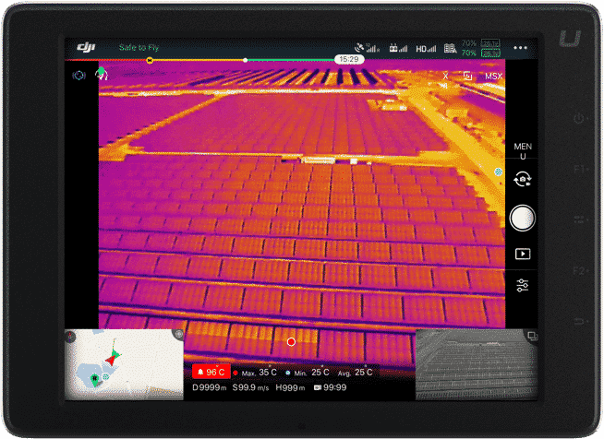The height and width of the screenshot is (439, 604).
Task: Open the MENU on right panel
Action: pyautogui.click(x=523, y=151)
